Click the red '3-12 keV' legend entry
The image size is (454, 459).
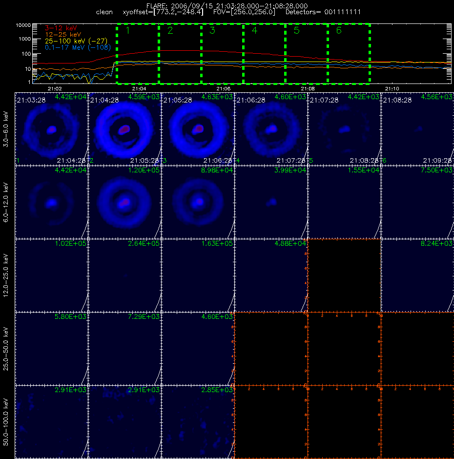coord(61,28)
